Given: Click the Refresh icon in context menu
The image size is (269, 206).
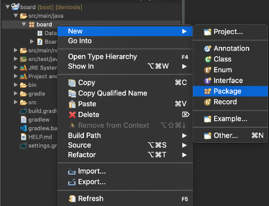Looking at the screenshot, I should point(72,199).
